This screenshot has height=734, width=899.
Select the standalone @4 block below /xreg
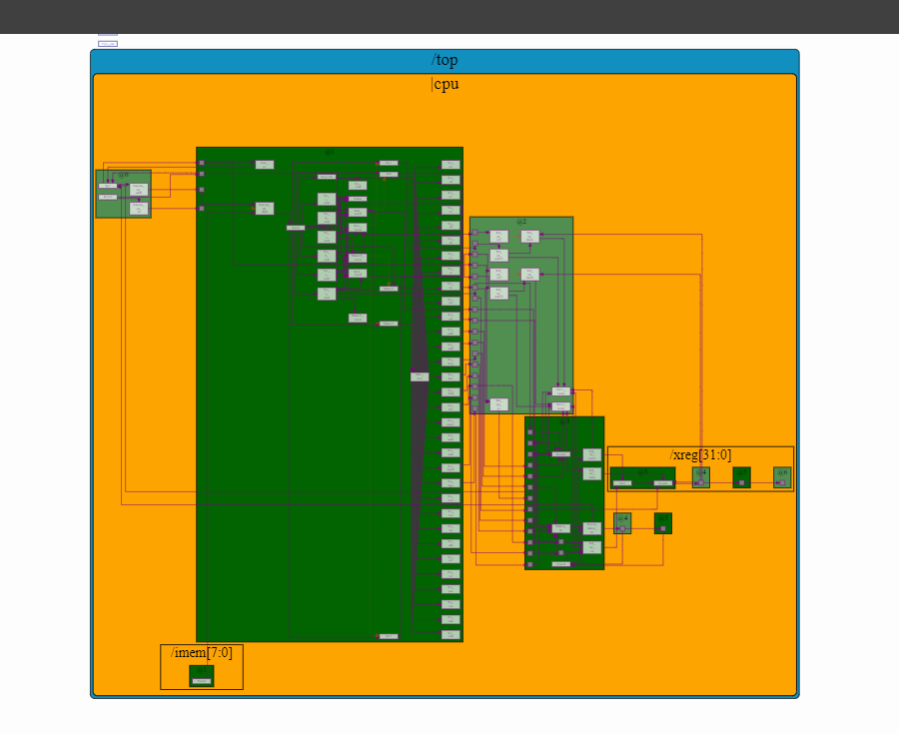tap(621, 523)
